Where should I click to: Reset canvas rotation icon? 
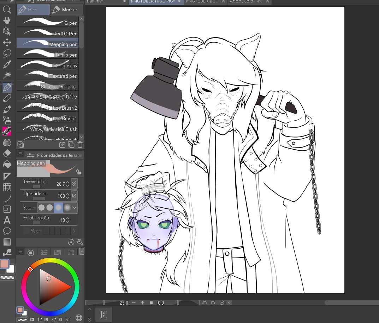(222, 303)
